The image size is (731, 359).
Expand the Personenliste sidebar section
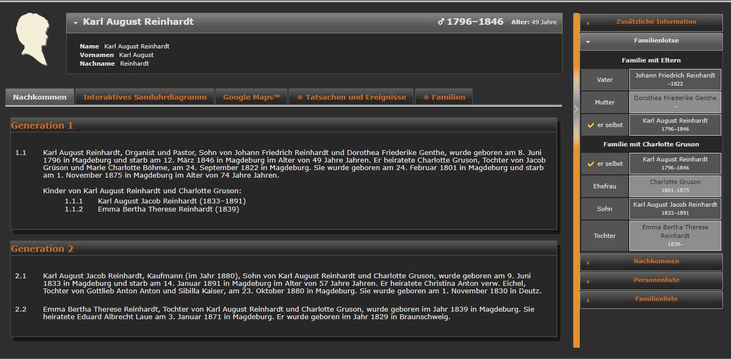click(x=651, y=280)
